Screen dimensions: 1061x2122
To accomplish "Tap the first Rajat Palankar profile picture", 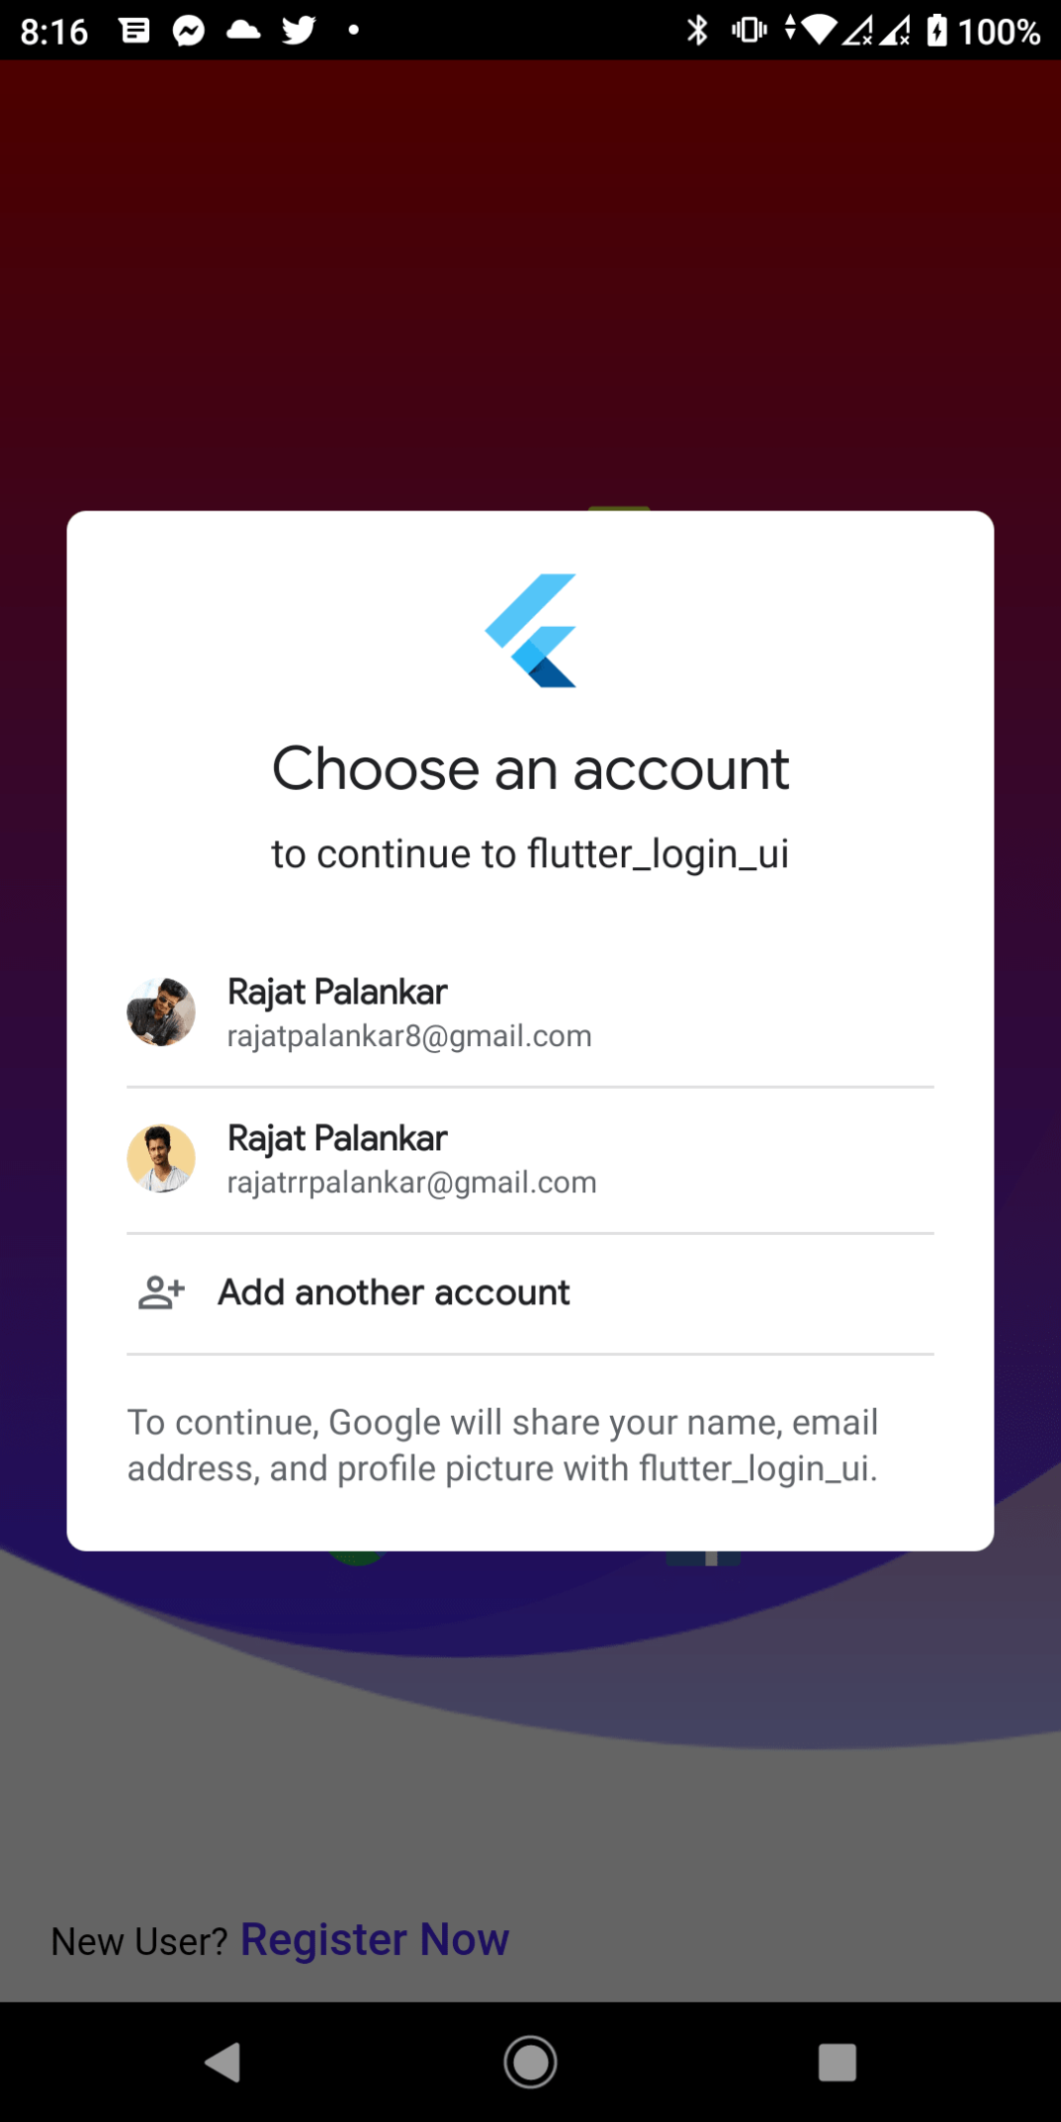I will [161, 1012].
